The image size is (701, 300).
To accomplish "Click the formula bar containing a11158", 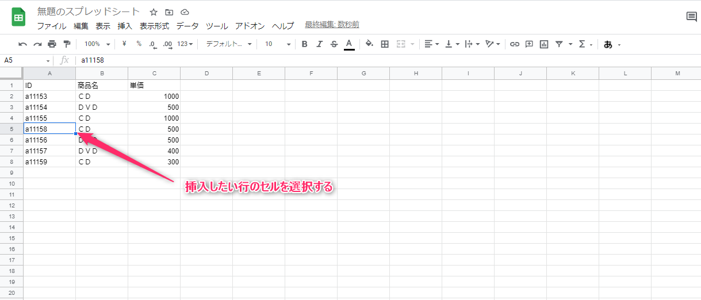I will point(388,60).
